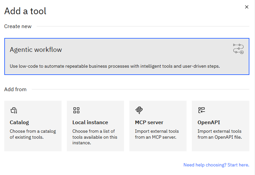
Task: Click the OpenAPI import icon
Action: [201, 110]
